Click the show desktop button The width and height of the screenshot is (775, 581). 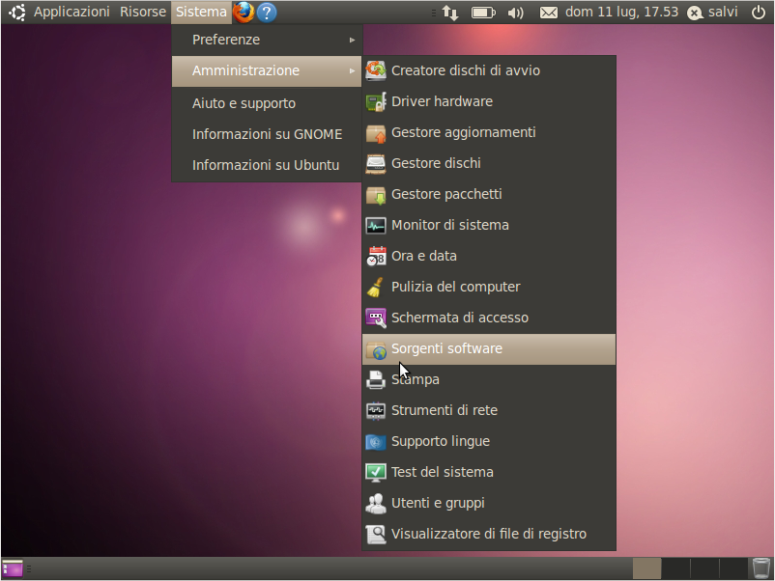pos(13,568)
